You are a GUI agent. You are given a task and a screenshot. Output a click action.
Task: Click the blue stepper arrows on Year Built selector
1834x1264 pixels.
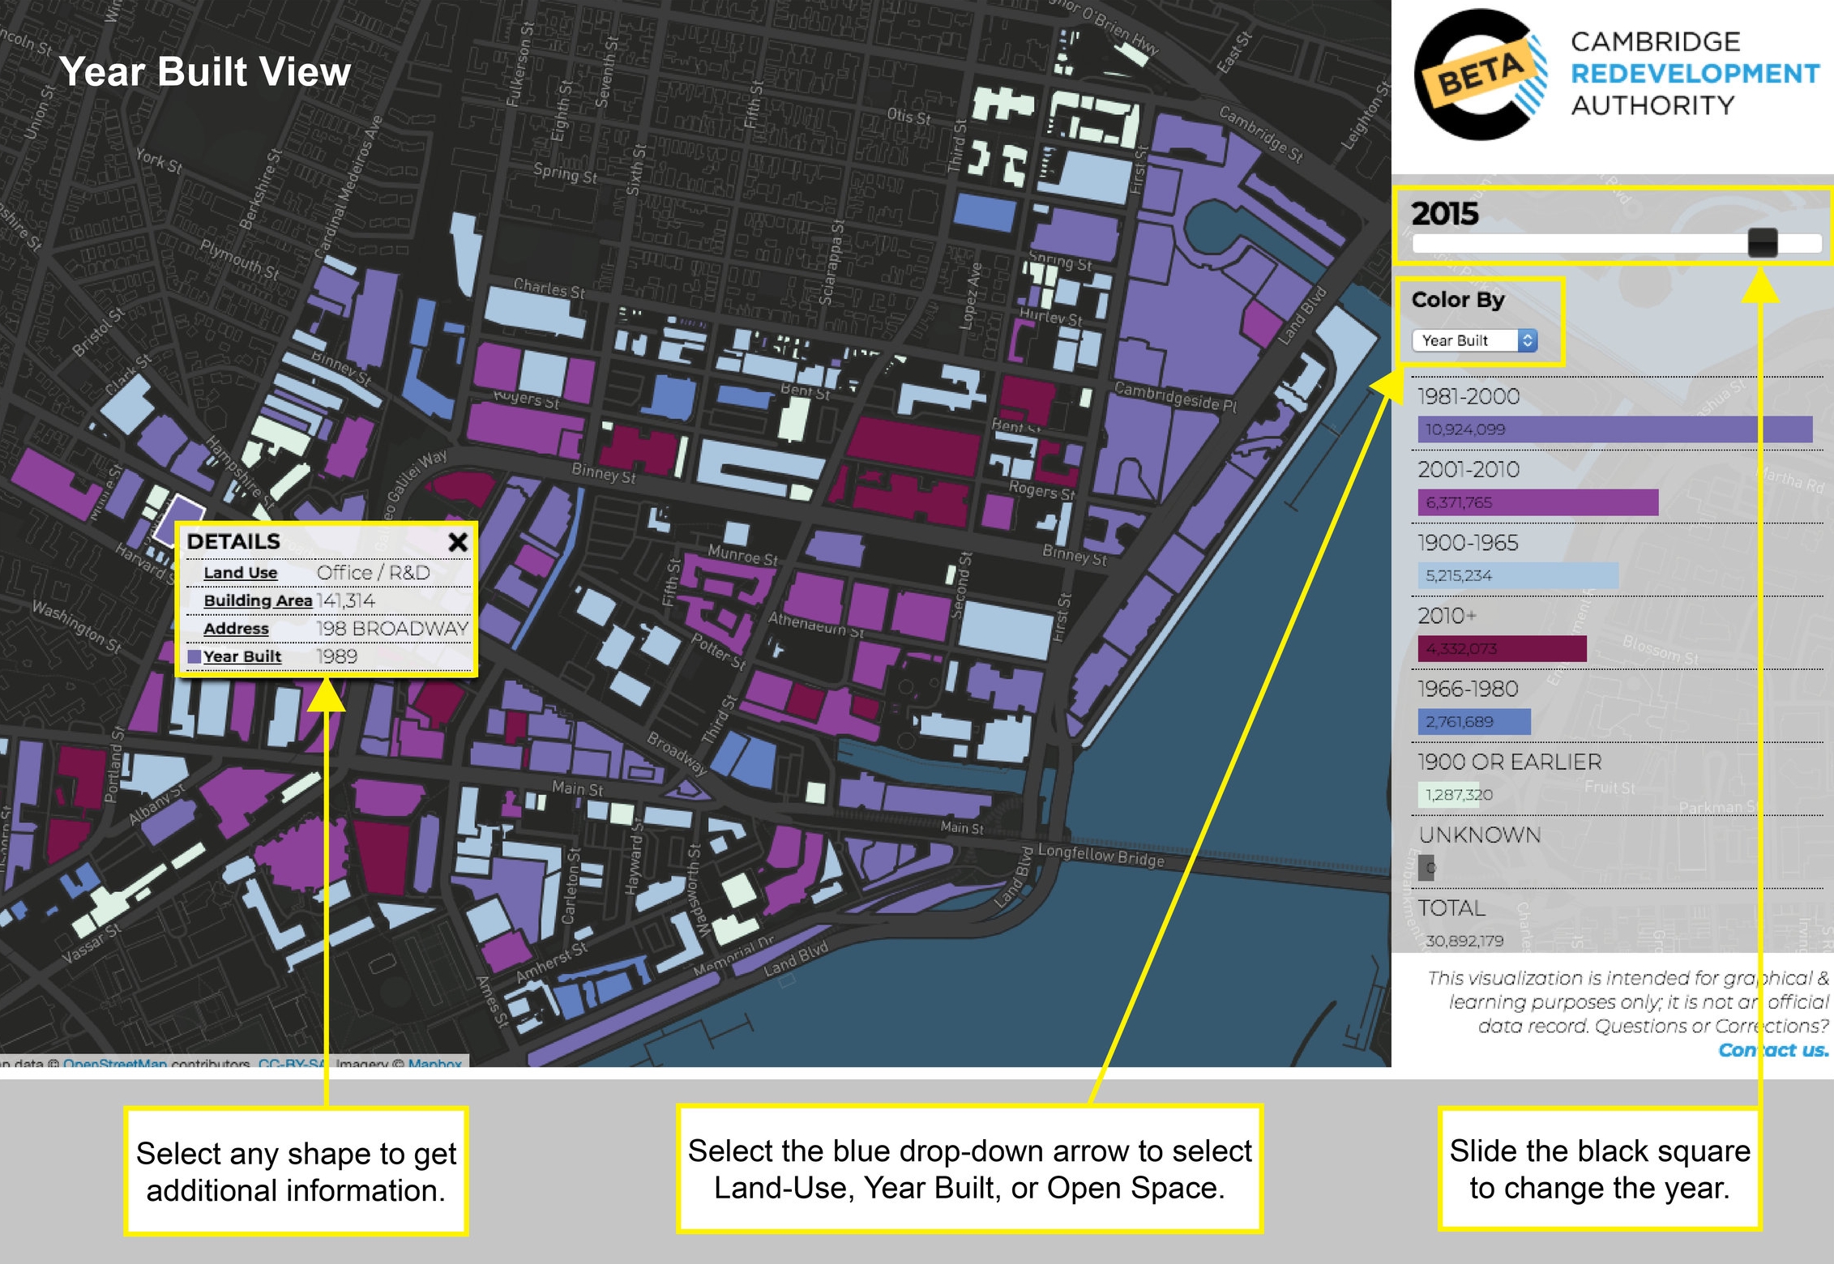pos(1528,341)
